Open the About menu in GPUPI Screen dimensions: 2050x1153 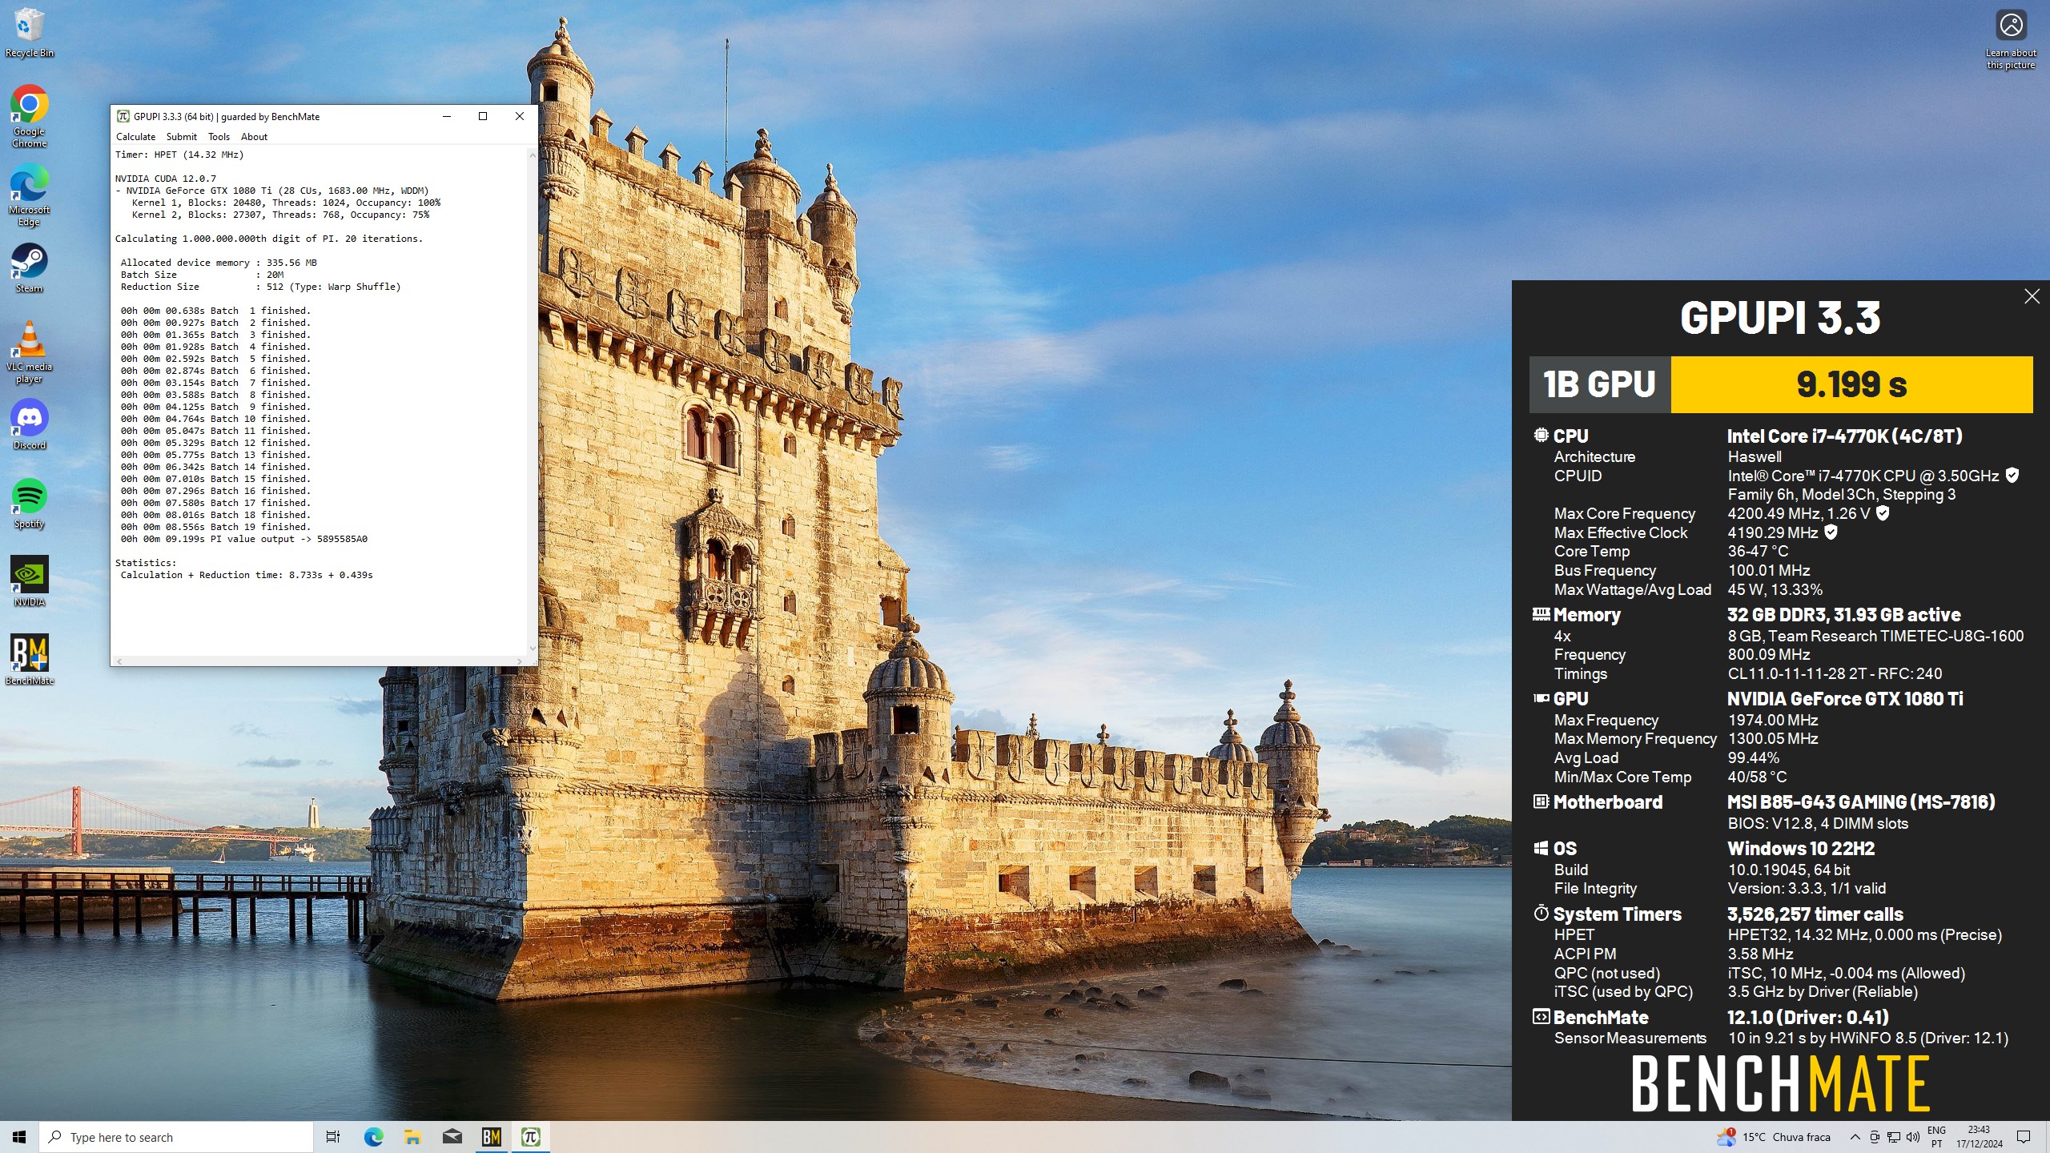point(254,137)
